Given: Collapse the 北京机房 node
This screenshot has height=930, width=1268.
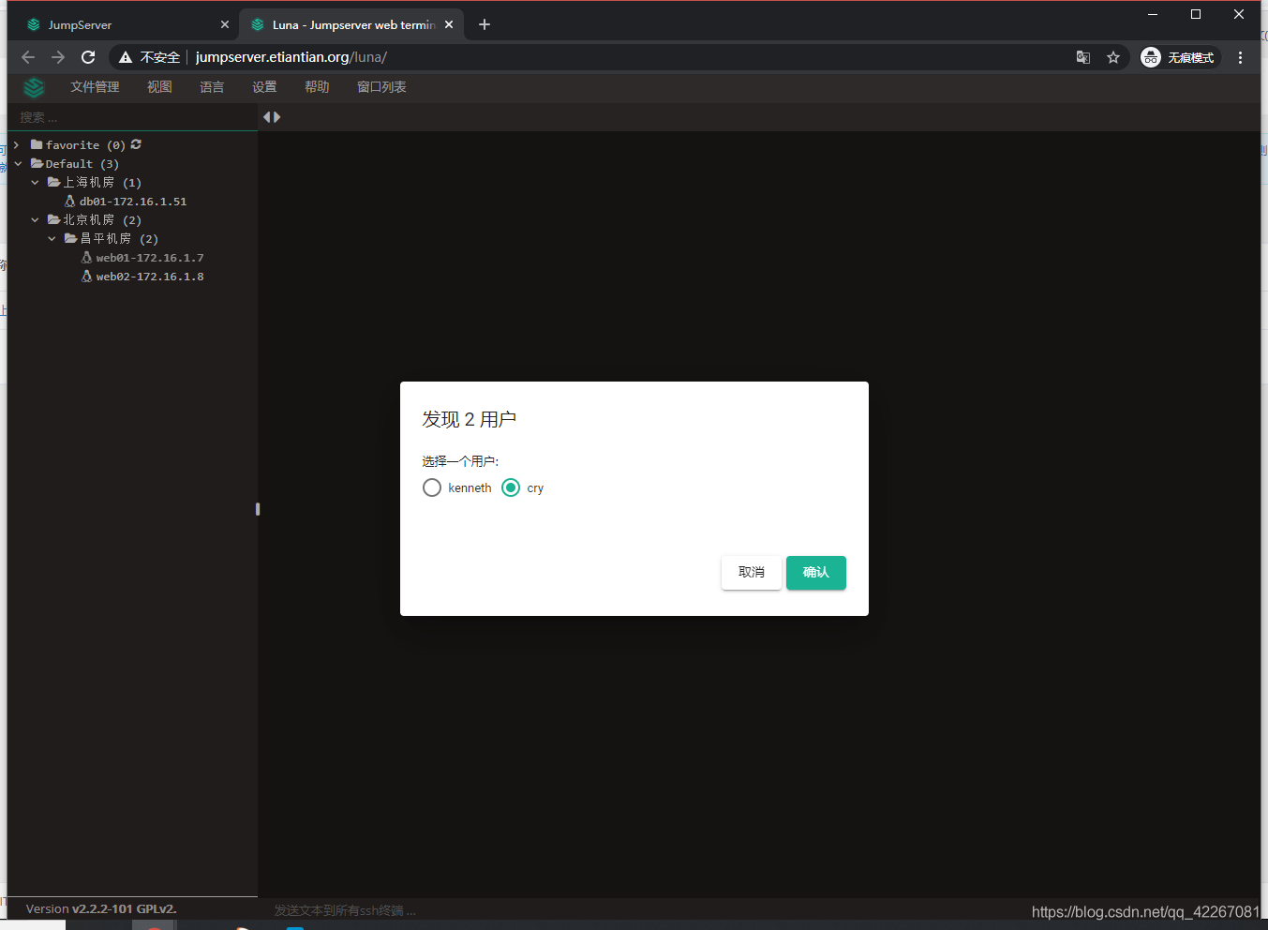Looking at the screenshot, I should (35, 219).
